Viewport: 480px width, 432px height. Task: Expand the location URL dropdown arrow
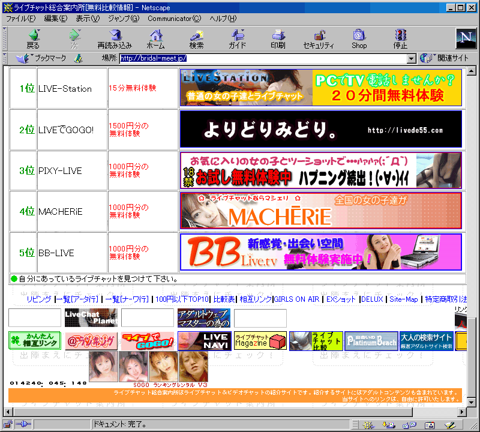pos(412,58)
